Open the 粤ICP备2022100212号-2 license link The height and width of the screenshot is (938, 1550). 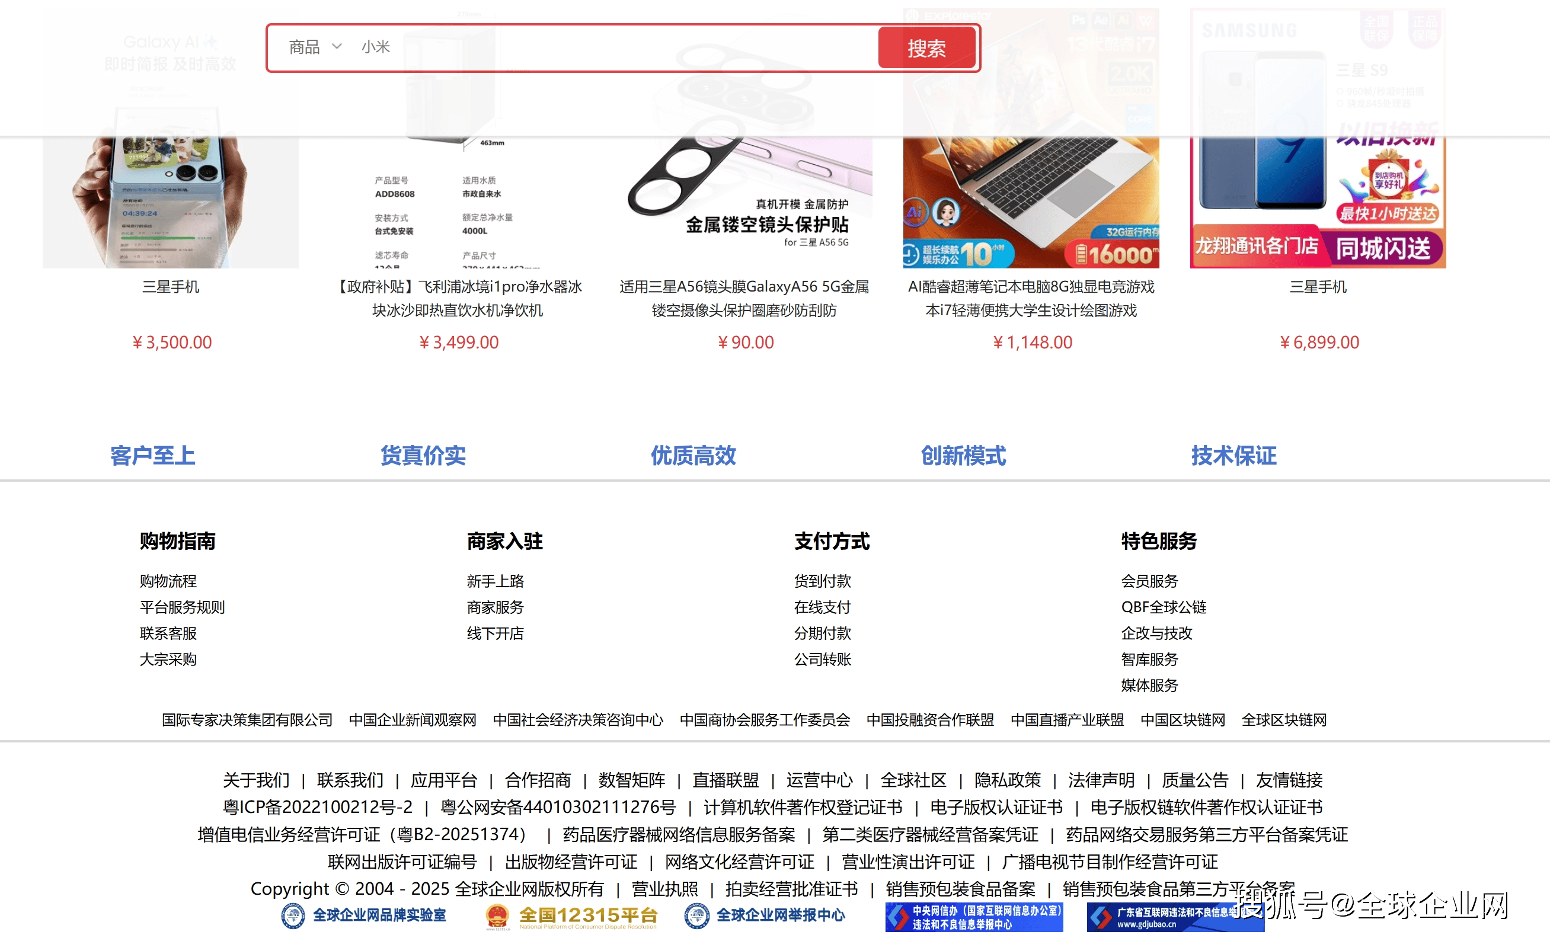318,806
